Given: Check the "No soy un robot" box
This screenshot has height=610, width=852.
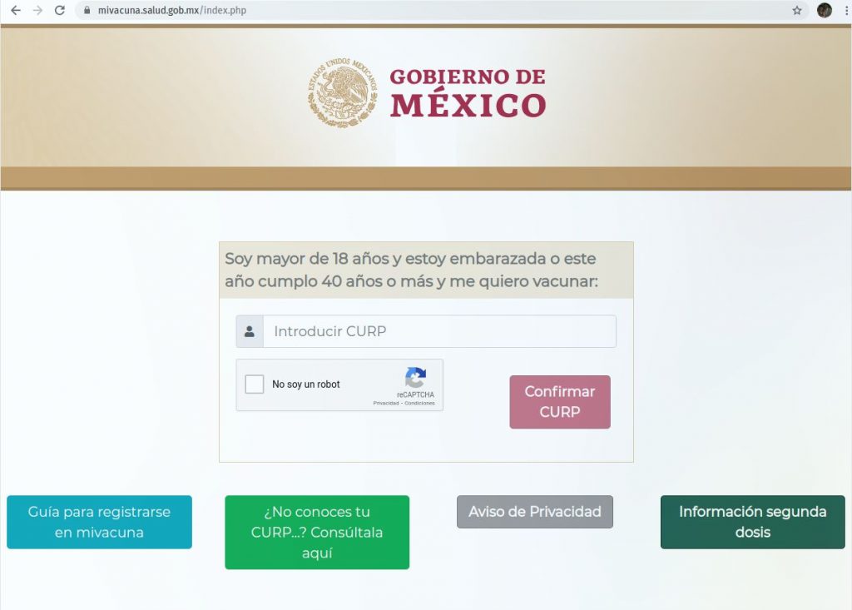Looking at the screenshot, I should (255, 384).
